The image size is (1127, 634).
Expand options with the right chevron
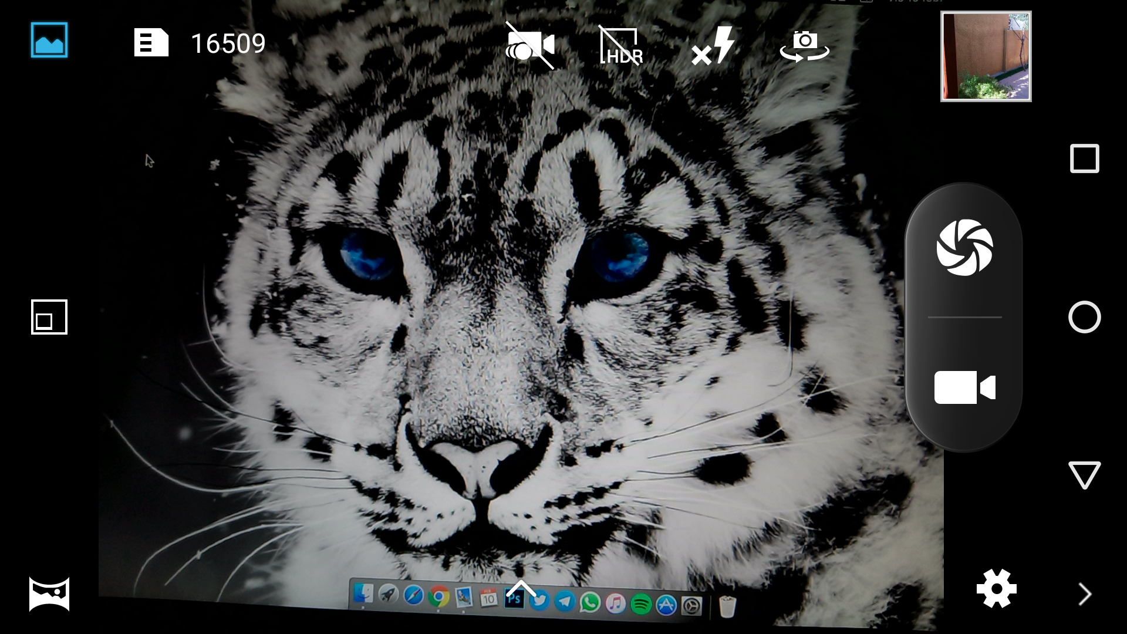pyautogui.click(x=1085, y=594)
